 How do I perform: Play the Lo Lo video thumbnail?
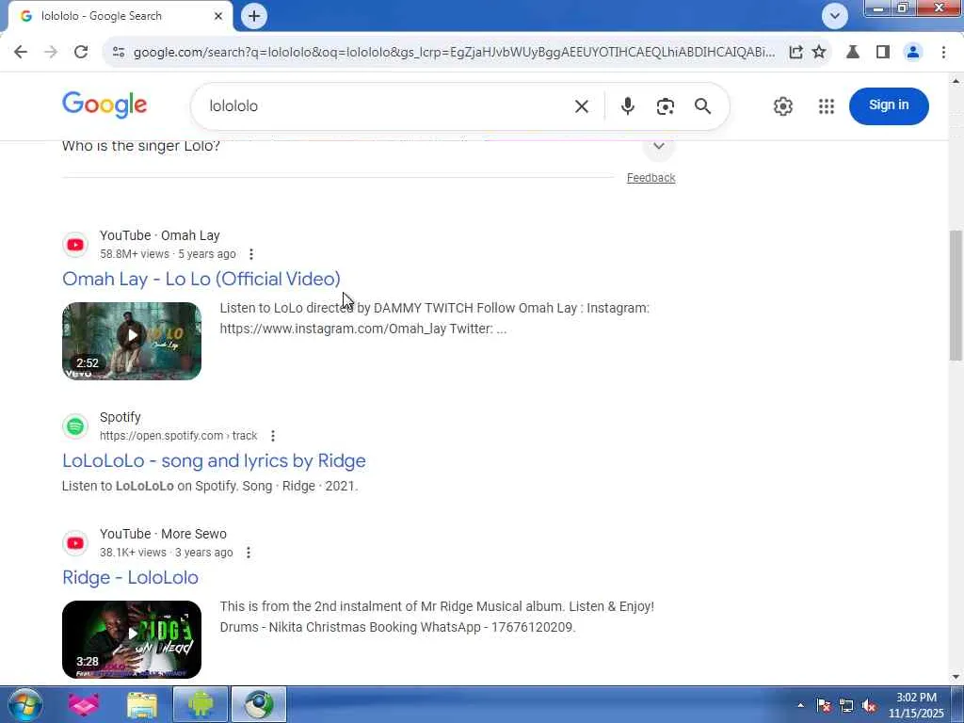(132, 341)
